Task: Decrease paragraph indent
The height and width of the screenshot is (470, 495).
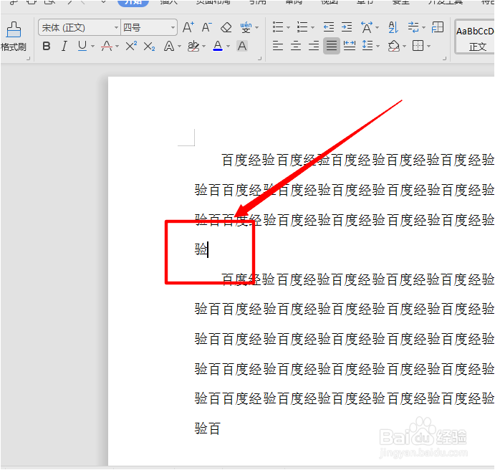Action: pyautogui.click(x=329, y=27)
